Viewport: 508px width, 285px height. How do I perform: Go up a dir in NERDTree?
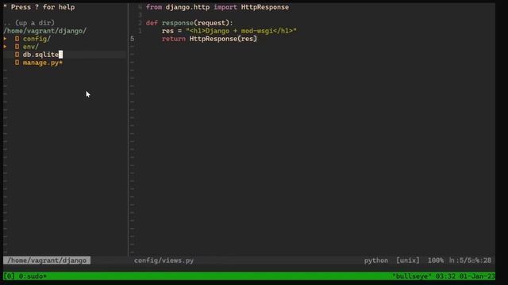[29, 23]
